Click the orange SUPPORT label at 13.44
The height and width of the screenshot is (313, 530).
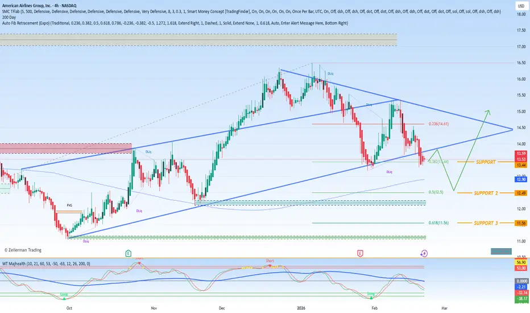pos(486,162)
